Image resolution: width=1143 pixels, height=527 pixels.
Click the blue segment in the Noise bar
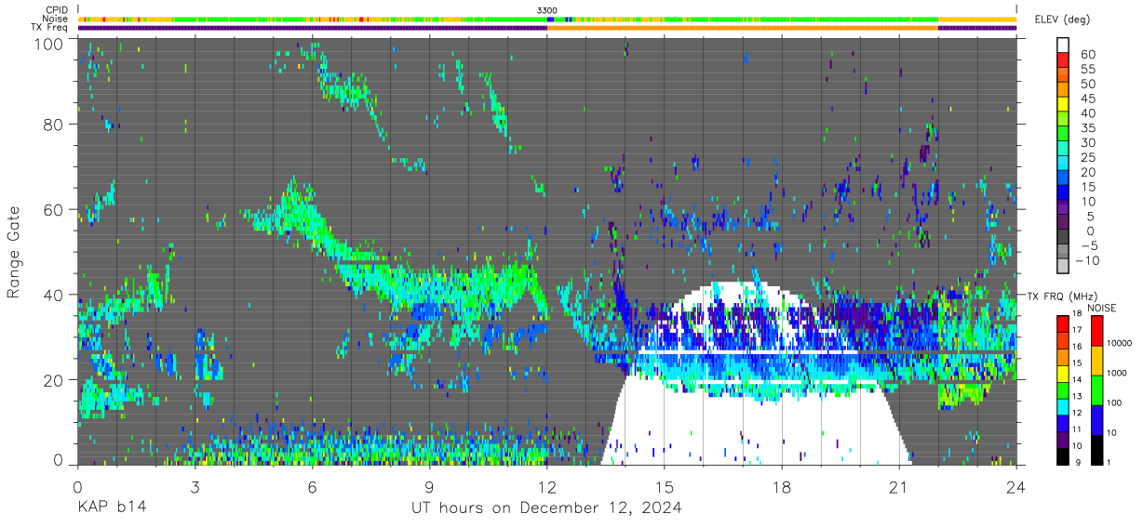coord(550,19)
